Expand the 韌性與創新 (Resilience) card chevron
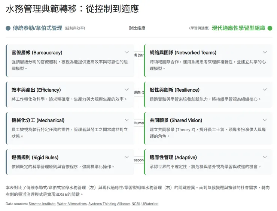The width and height of the screenshot is (277, 211). (264, 89)
